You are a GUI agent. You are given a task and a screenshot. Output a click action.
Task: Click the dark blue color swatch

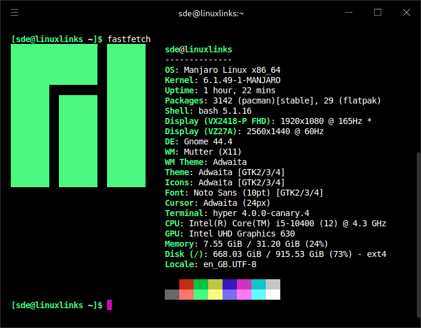pyautogui.click(x=230, y=285)
